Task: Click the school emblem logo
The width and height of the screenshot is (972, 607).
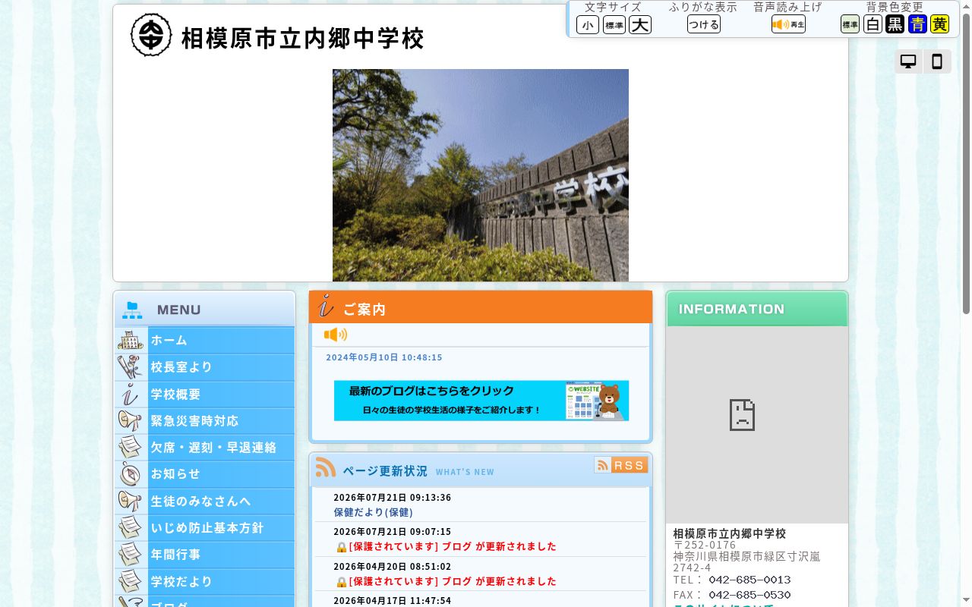Action: click(151, 35)
